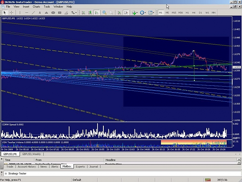Click the current price label 1.6323
This screenshot has height=182, width=242.
point(236,67)
